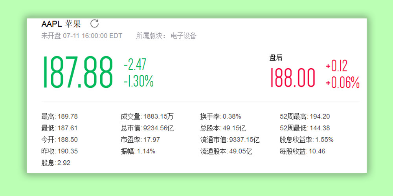The width and height of the screenshot is (393, 196).
Task: Click the 盘后 after-hours label
Action: click(x=276, y=58)
